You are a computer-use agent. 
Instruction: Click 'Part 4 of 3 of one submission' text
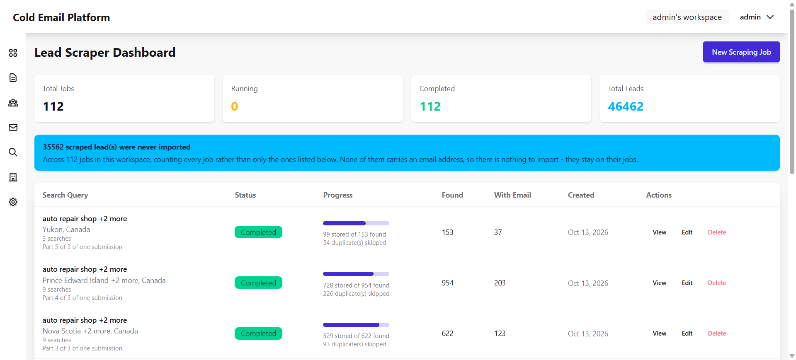pyautogui.click(x=82, y=298)
